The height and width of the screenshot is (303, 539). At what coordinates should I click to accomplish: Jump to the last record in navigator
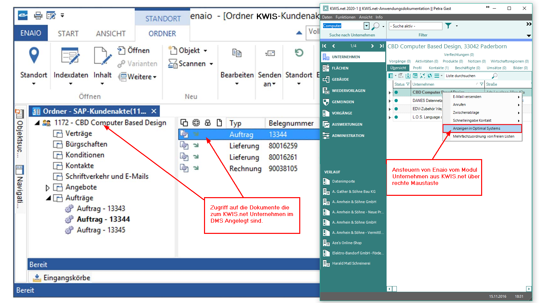coord(382,46)
